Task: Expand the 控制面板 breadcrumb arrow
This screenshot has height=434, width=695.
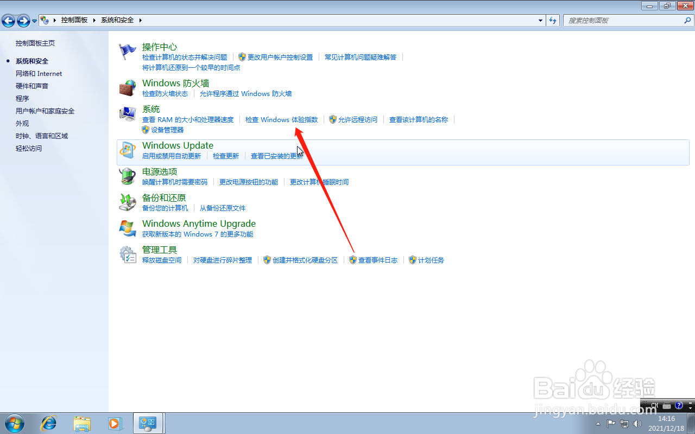Action: pyautogui.click(x=94, y=20)
